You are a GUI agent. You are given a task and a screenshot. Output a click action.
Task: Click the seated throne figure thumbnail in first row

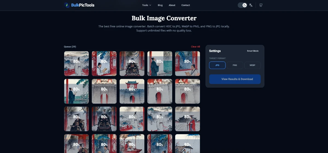tap(132, 64)
